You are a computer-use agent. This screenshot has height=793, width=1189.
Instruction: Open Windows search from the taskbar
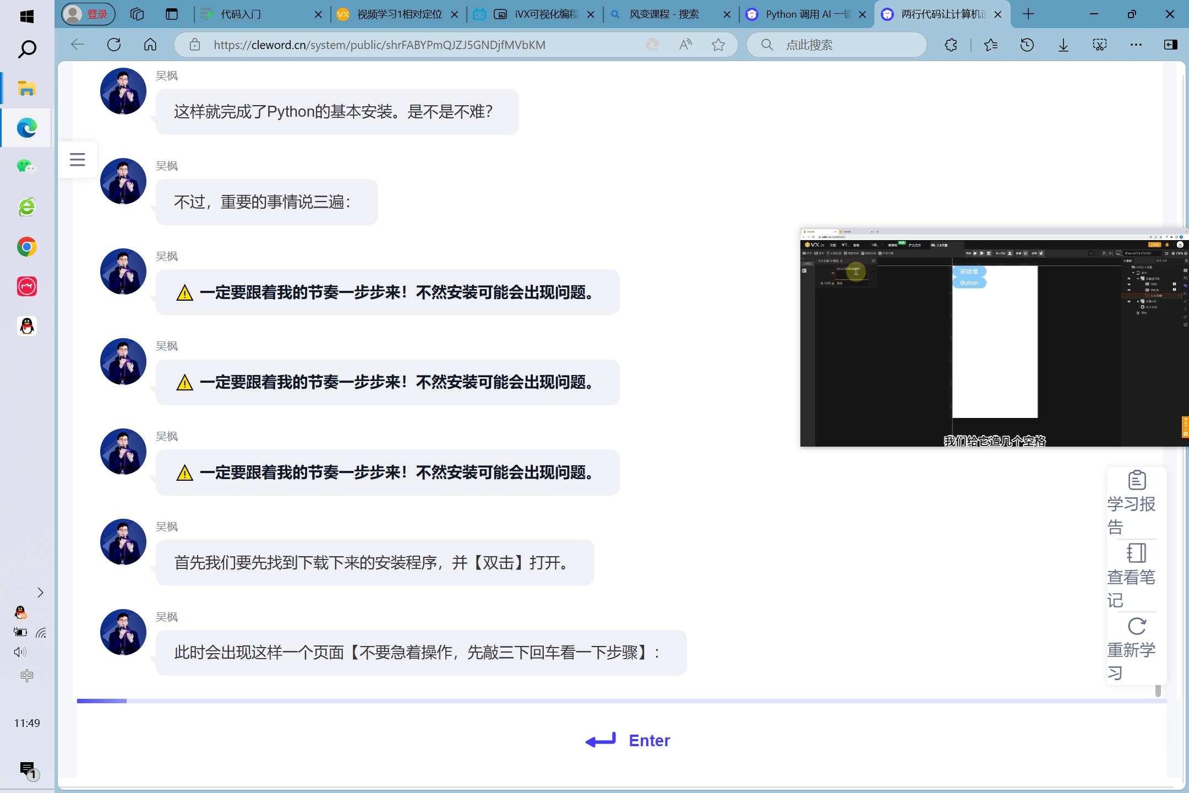click(26, 50)
